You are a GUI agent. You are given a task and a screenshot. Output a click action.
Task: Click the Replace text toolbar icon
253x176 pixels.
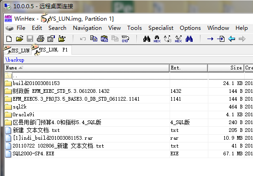(x=168, y=39)
